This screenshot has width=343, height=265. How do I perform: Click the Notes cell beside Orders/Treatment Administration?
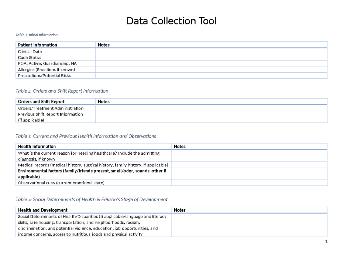(x=211, y=108)
